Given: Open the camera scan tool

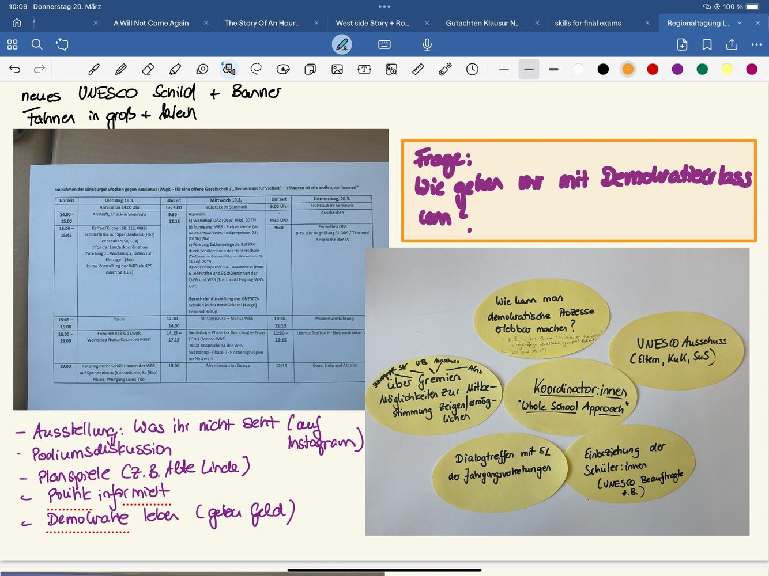Looking at the screenshot, I should pyautogui.click(x=391, y=69).
